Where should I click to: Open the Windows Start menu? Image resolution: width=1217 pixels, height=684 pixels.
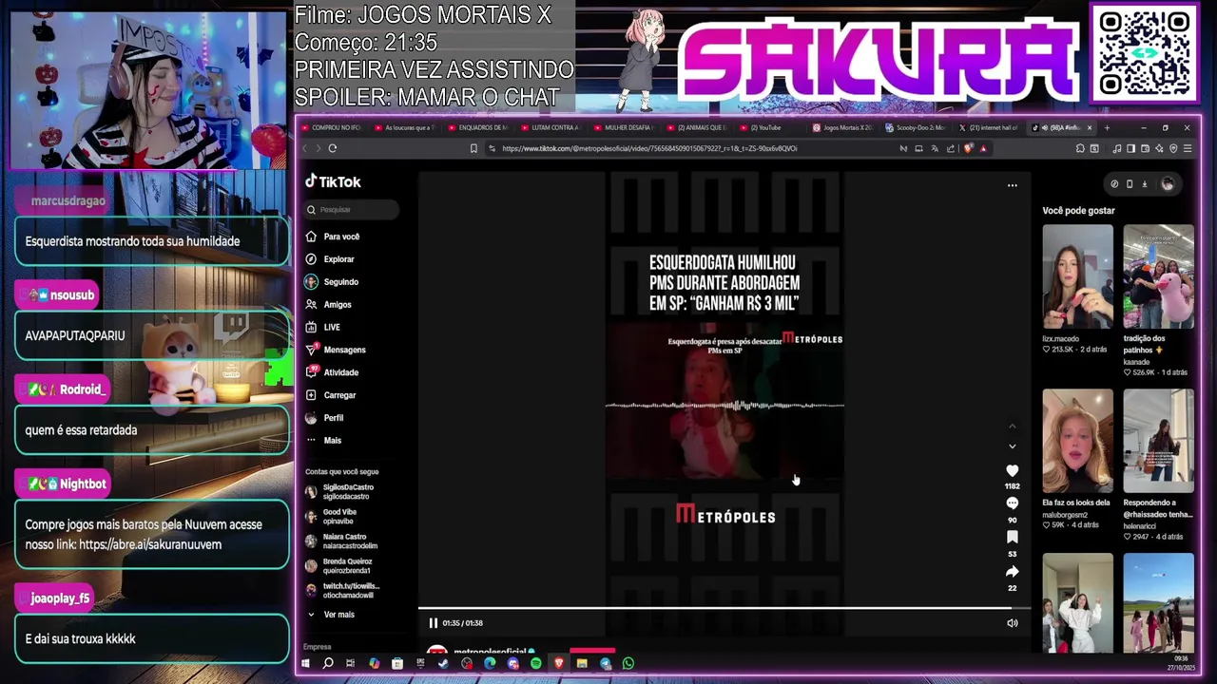305,663
